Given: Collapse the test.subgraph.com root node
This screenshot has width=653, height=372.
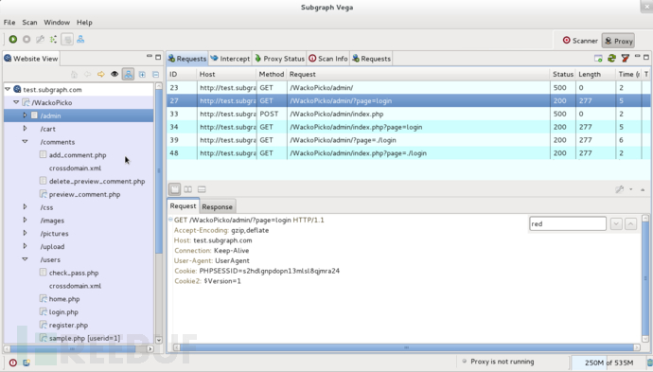Looking at the screenshot, I should click(8, 89).
